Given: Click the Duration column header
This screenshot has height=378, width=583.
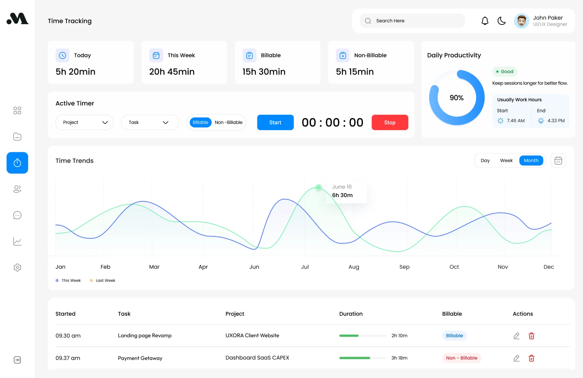Looking at the screenshot, I should tap(351, 314).
